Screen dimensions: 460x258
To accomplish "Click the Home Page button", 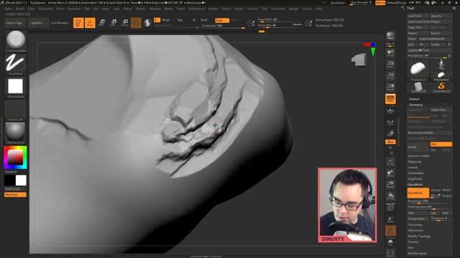I will coord(15,23).
